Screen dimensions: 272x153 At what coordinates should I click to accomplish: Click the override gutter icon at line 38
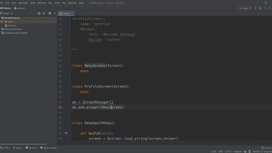coord(66,133)
